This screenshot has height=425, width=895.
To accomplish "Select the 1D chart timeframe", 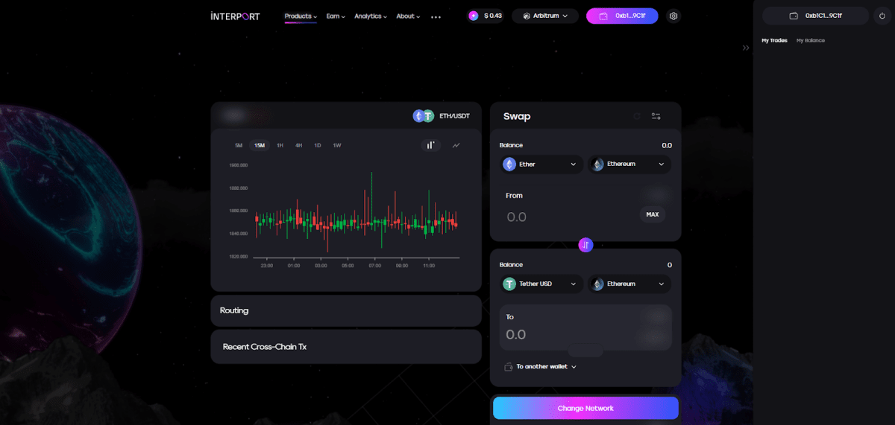I will (318, 145).
